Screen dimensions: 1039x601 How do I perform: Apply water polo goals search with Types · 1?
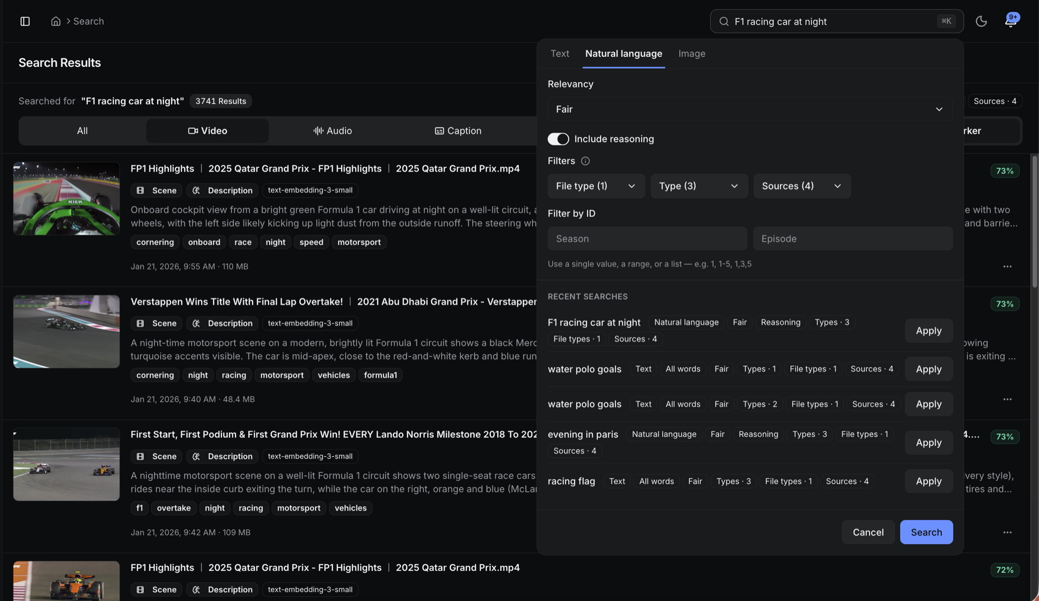pyautogui.click(x=928, y=369)
